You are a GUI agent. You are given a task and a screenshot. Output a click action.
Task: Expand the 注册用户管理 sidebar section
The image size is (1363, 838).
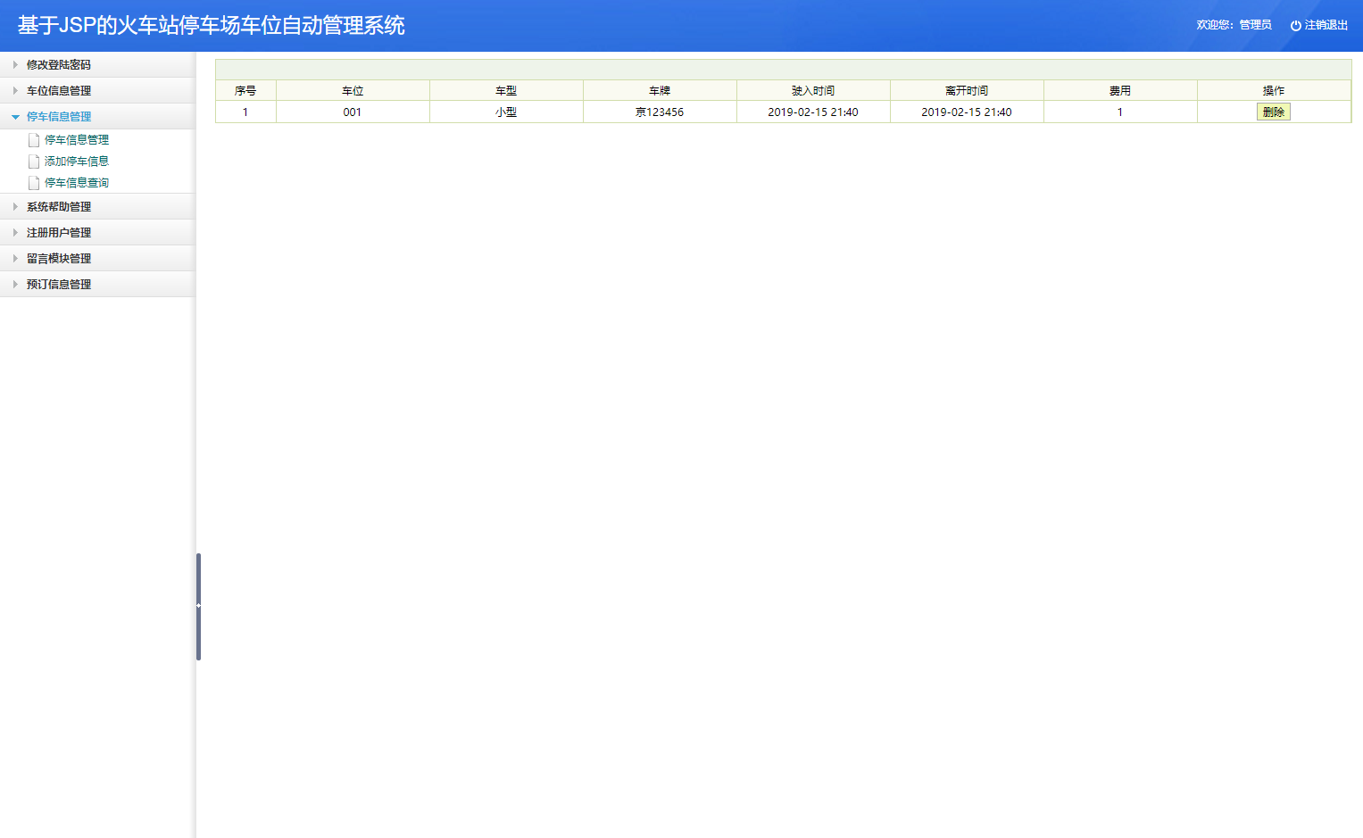click(64, 232)
